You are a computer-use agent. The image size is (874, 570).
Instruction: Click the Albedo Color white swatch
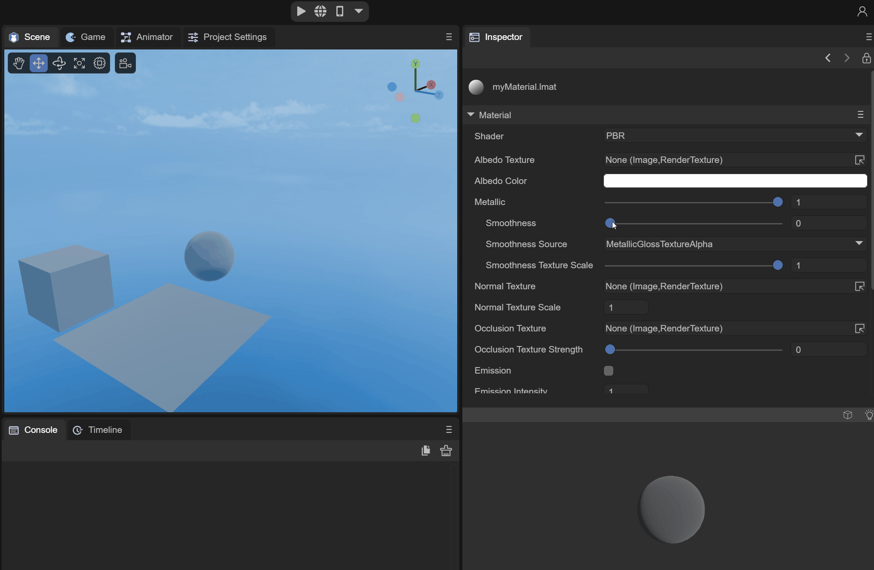tap(735, 181)
